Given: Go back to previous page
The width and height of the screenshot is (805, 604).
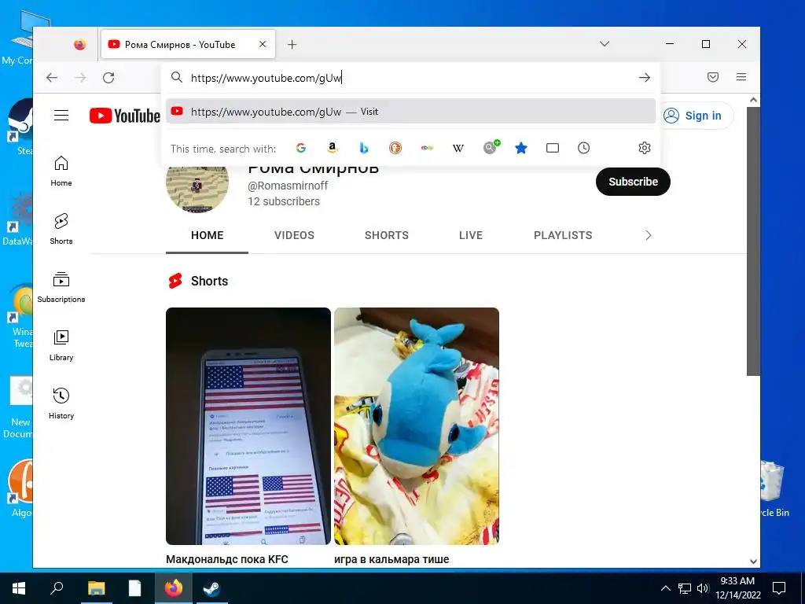Looking at the screenshot, I should [52, 78].
